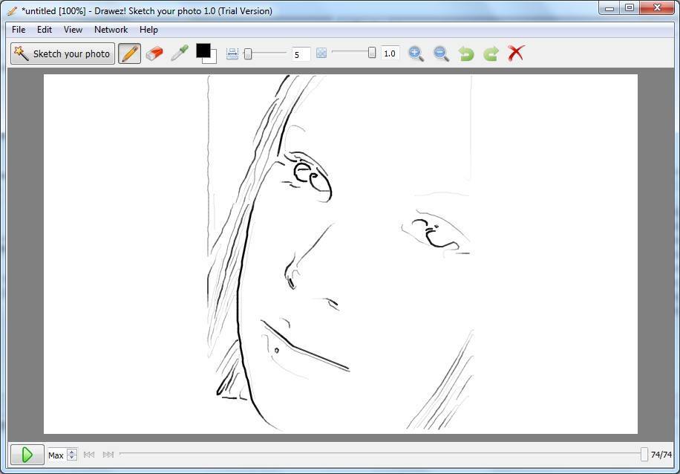Click the black foreground color swatch

coord(202,51)
